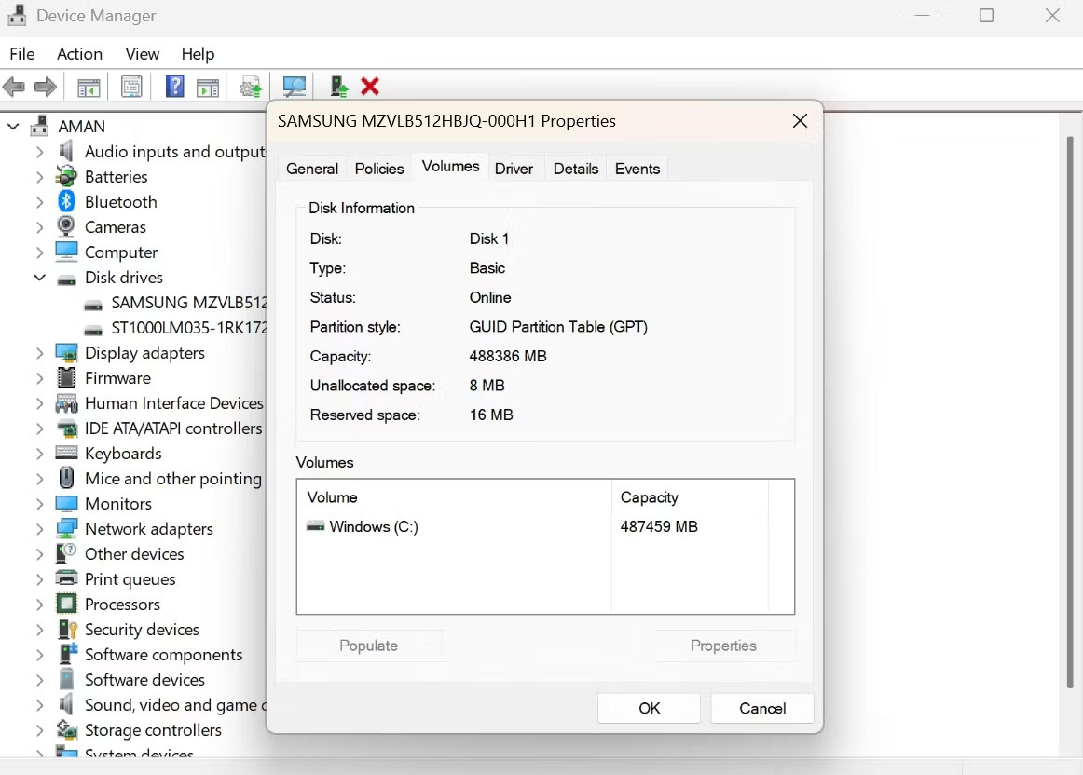Click the Cameras webcam icon
The height and width of the screenshot is (775, 1083).
point(66,226)
